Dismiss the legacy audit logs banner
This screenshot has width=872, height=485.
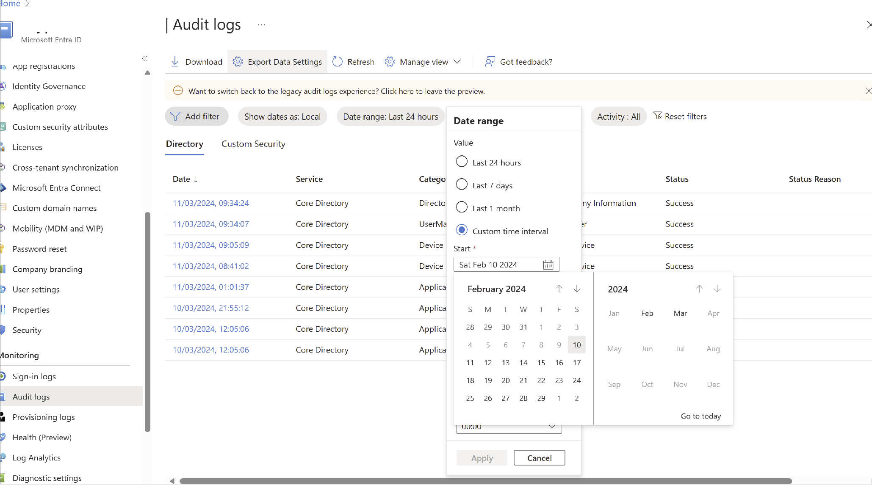click(868, 91)
